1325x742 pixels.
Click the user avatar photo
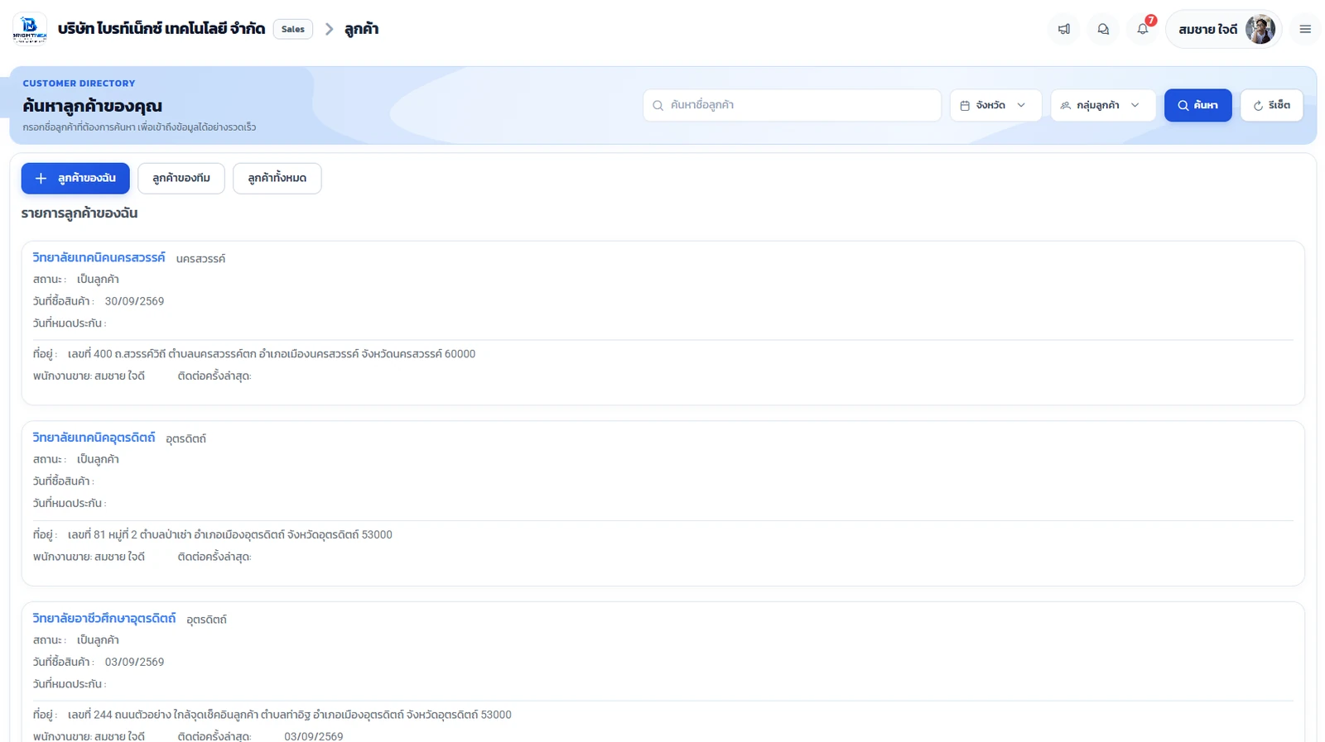click(1260, 29)
